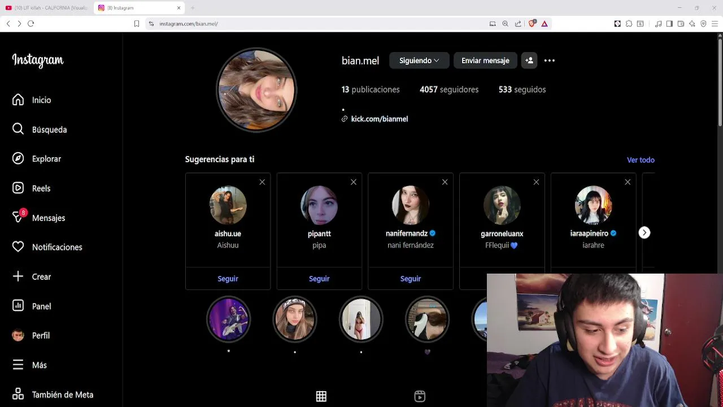Viewport: 723px width, 407px height.
Task: Open pipantt's profile avatar
Action: (x=319, y=205)
